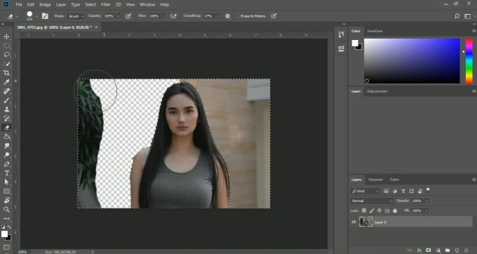Select the Horizontal Type tool

6,173
